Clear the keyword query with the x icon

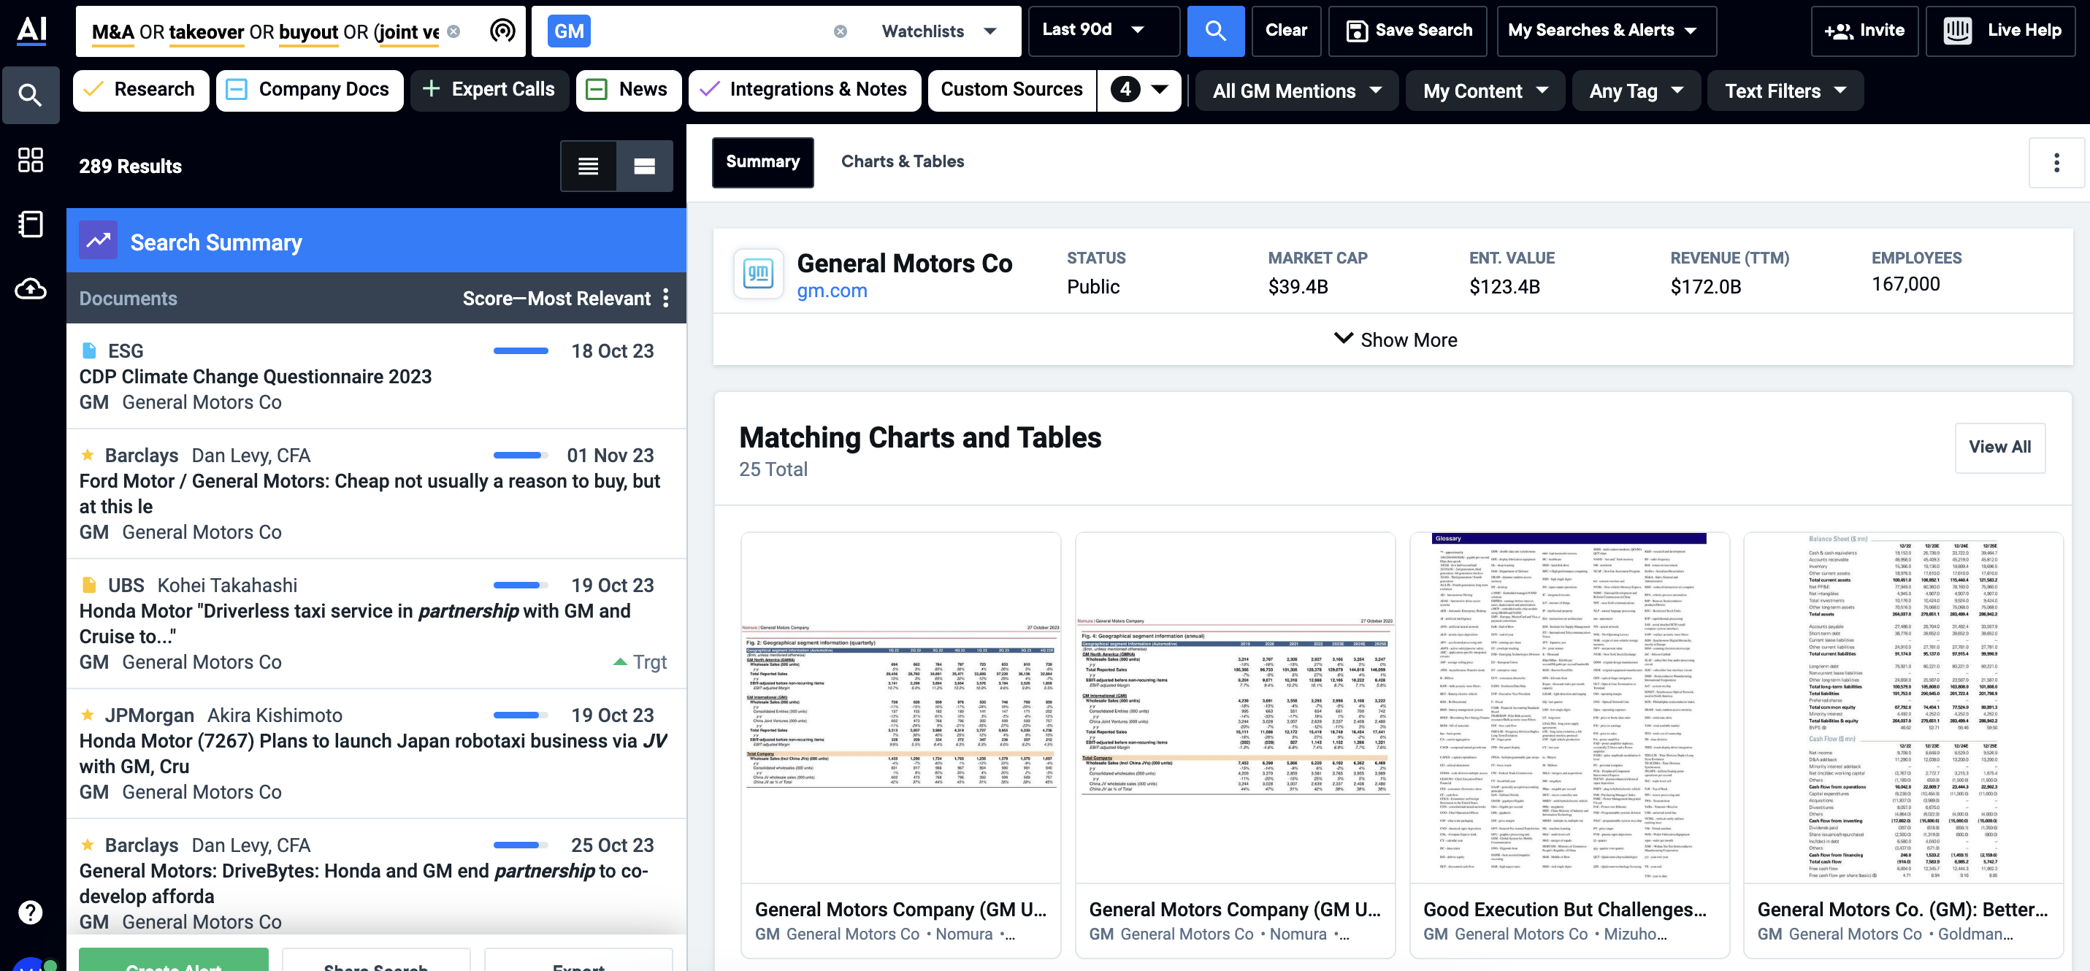(x=453, y=31)
